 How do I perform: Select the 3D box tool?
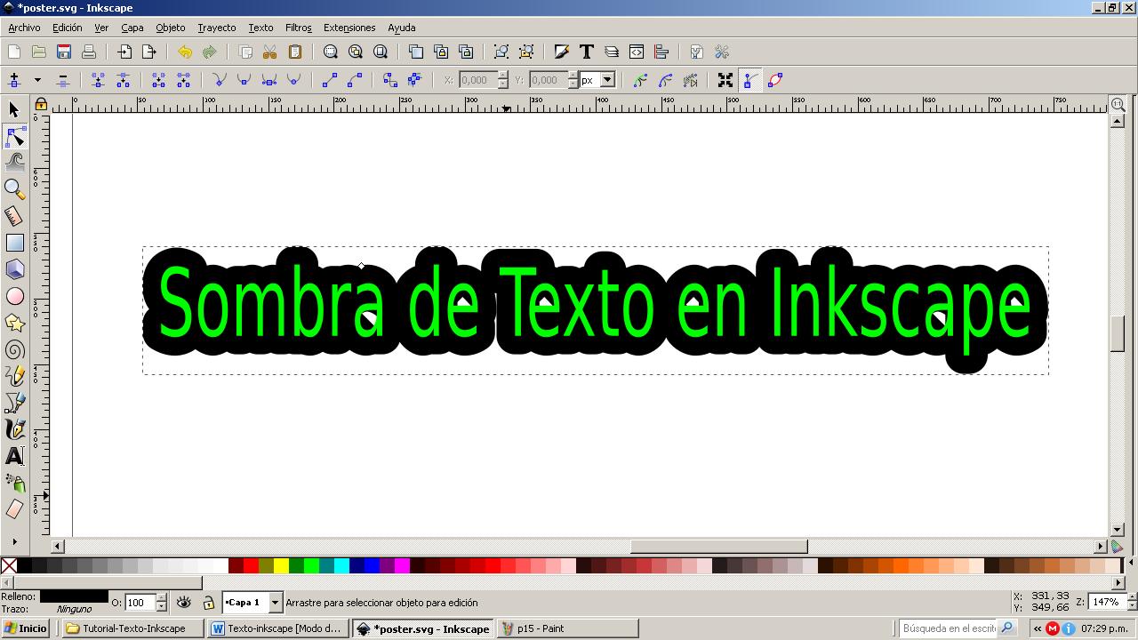coord(14,269)
